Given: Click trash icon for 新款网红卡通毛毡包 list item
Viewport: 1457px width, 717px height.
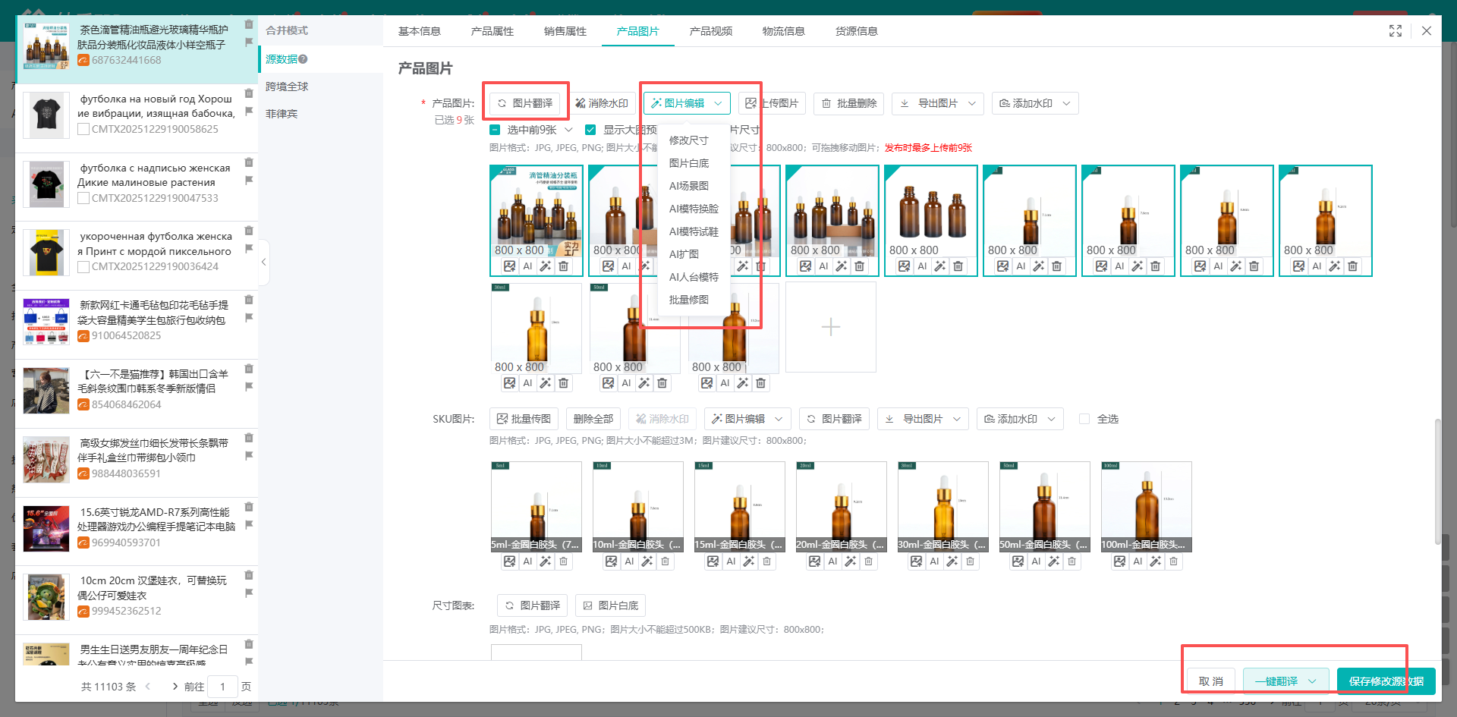Looking at the screenshot, I should pyautogui.click(x=249, y=300).
